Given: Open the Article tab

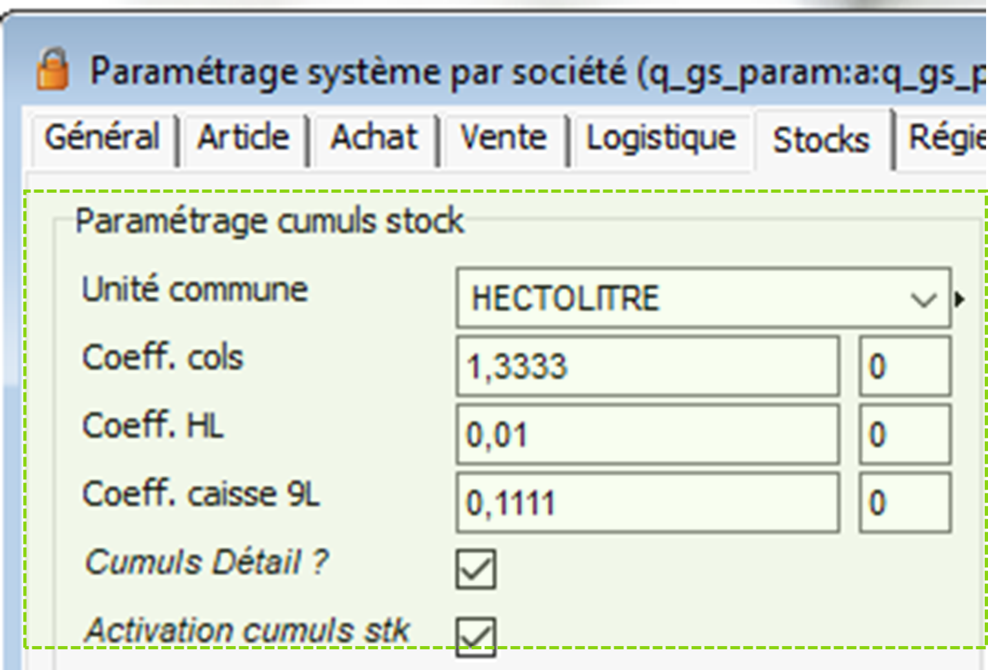Looking at the screenshot, I should [243, 138].
